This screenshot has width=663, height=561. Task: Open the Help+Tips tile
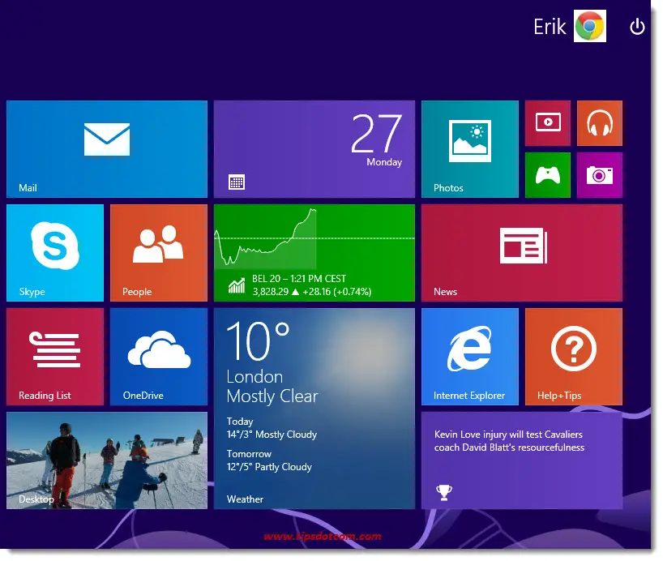573,357
